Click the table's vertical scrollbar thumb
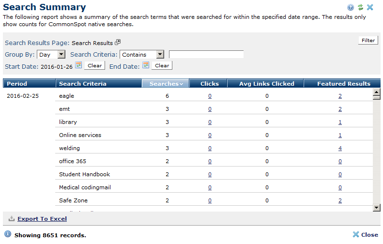This screenshot has height=244, width=383. [x=377, y=98]
